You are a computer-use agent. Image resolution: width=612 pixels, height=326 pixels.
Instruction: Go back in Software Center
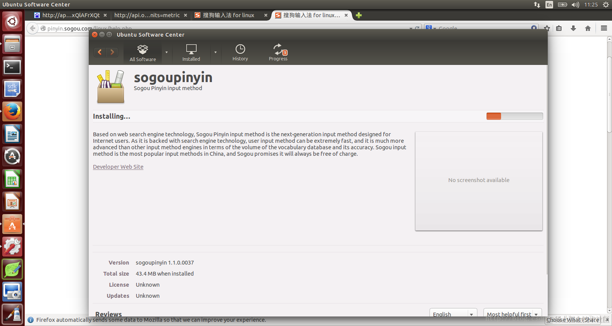tap(100, 52)
